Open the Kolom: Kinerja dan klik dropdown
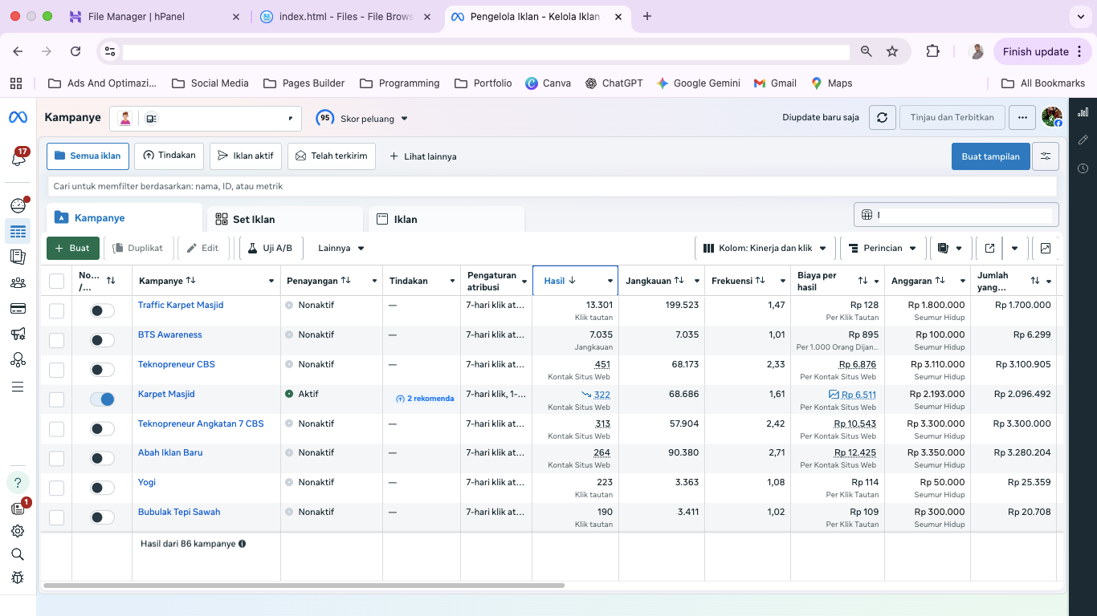 tap(765, 249)
